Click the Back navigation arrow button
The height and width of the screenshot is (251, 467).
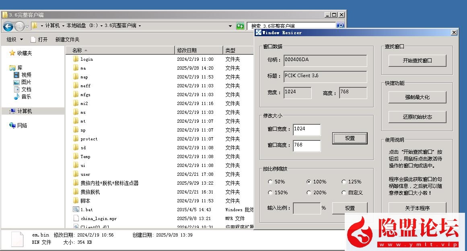coord(8,26)
